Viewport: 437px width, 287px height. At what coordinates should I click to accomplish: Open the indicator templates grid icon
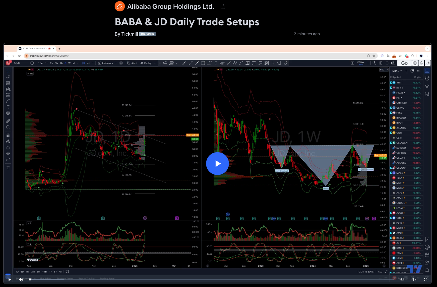(121, 63)
